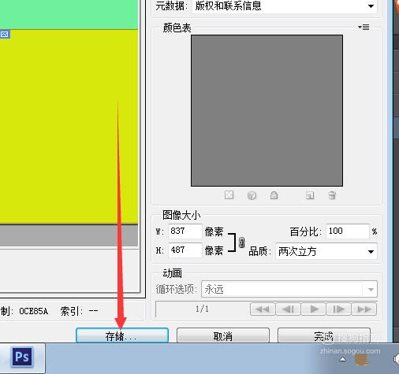Click the play animation button
Screen dimensions: 399x374
point(313,309)
